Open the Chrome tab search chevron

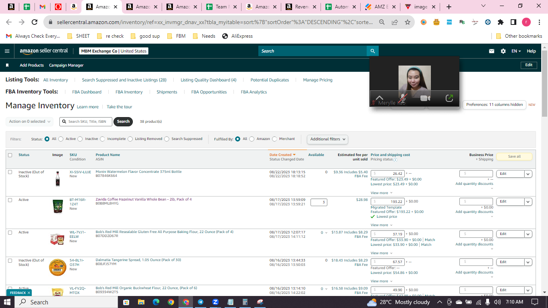coord(483,6)
